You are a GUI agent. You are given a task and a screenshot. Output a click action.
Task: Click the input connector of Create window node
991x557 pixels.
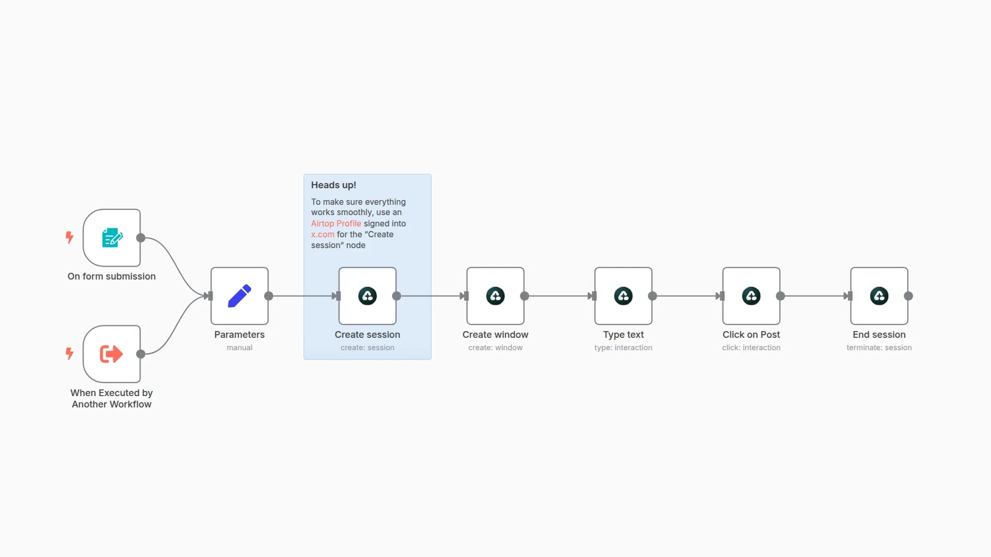pyautogui.click(x=466, y=296)
